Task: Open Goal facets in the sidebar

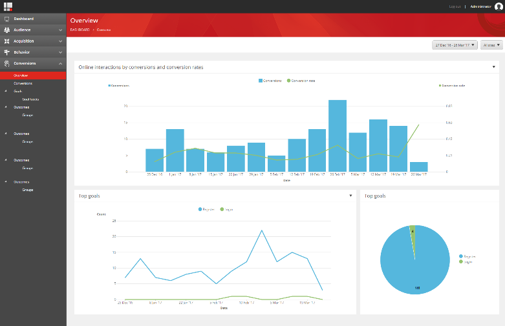Action: click(30, 99)
